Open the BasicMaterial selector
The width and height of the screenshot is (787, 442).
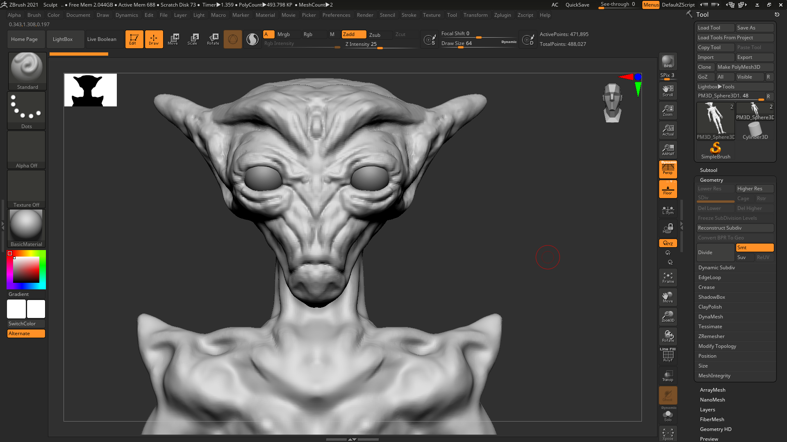[26, 228]
